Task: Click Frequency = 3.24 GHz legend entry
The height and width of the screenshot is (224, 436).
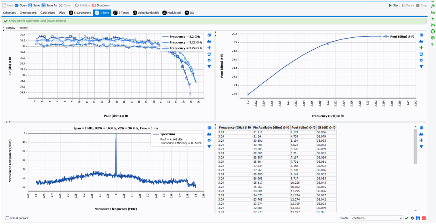Action: point(182,48)
